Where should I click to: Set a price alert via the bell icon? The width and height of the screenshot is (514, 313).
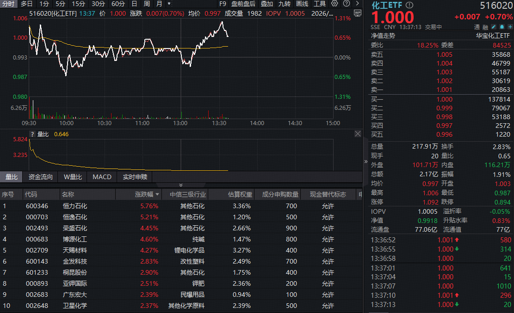(502, 27)
